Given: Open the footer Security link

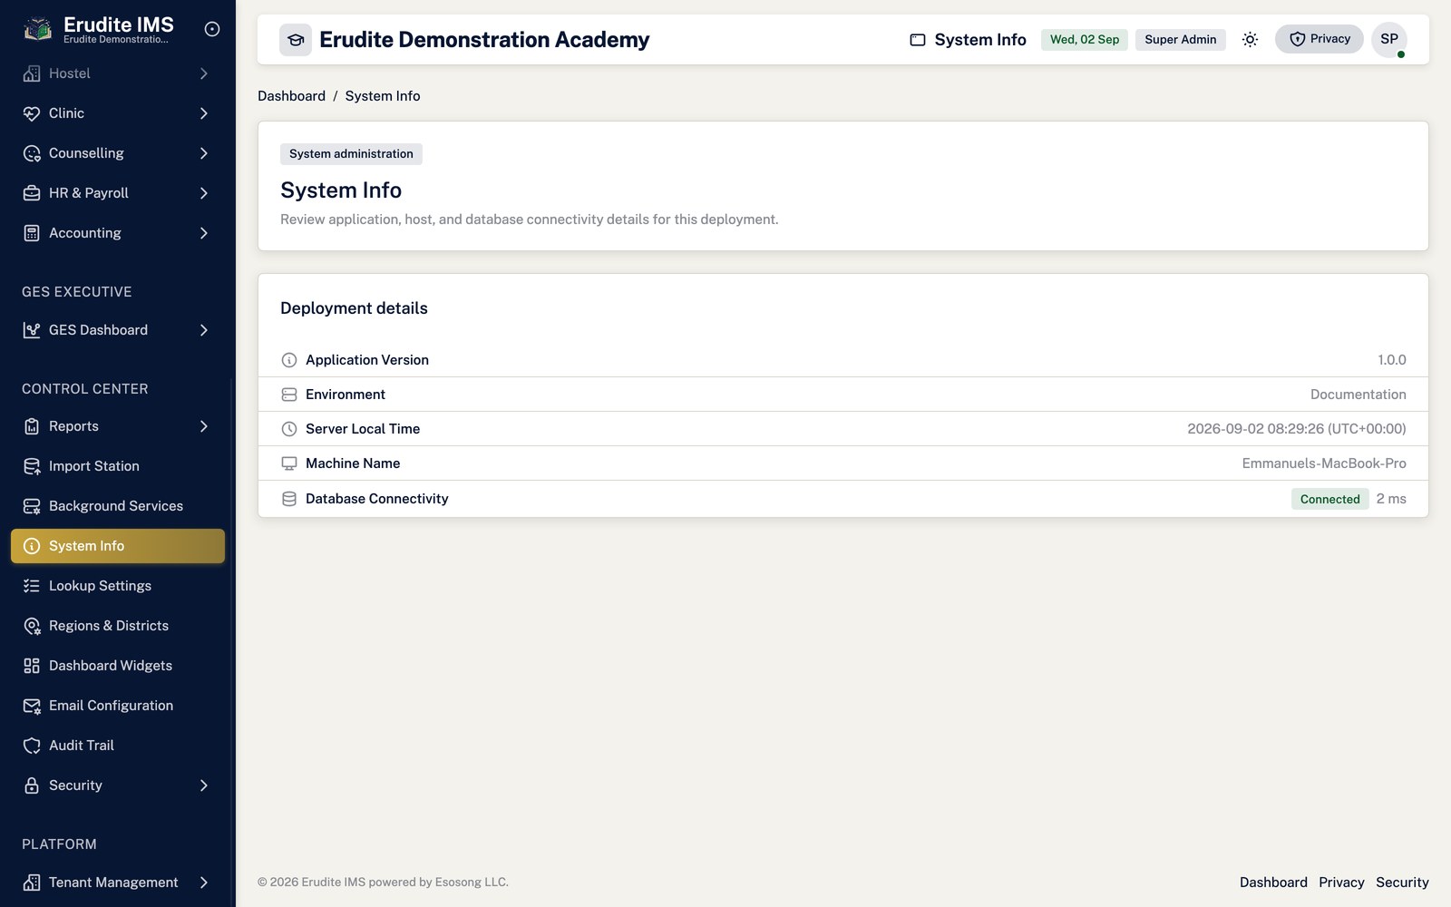Looking at the screenshot, I should (x=1402, y=883).
